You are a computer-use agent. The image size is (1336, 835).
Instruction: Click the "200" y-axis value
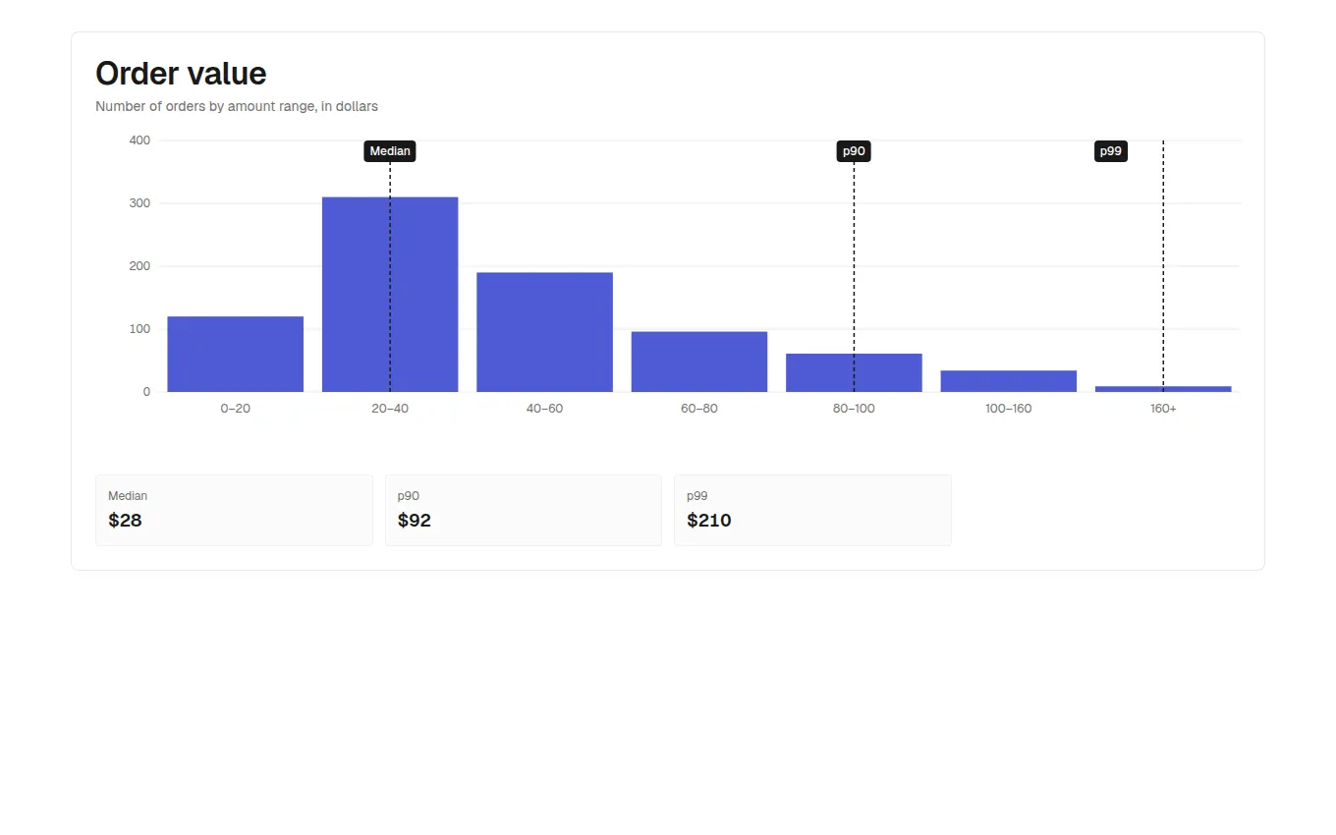tap(139, 266)
